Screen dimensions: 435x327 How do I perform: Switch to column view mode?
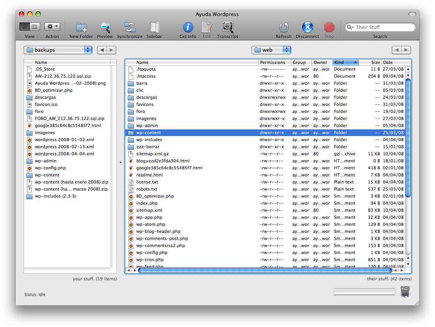coord(35,27)
